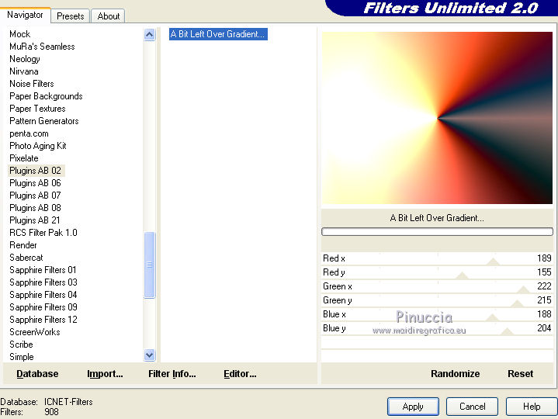Screen dimensions: 558x419
Task: Click the filter list scrollbar thumb
Action: 150,265
